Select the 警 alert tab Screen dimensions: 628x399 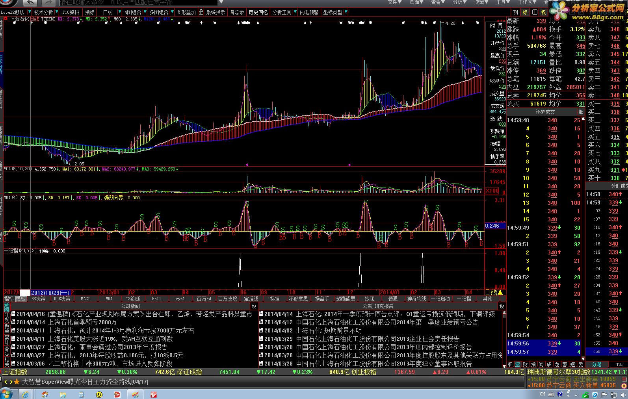point(565,364)
